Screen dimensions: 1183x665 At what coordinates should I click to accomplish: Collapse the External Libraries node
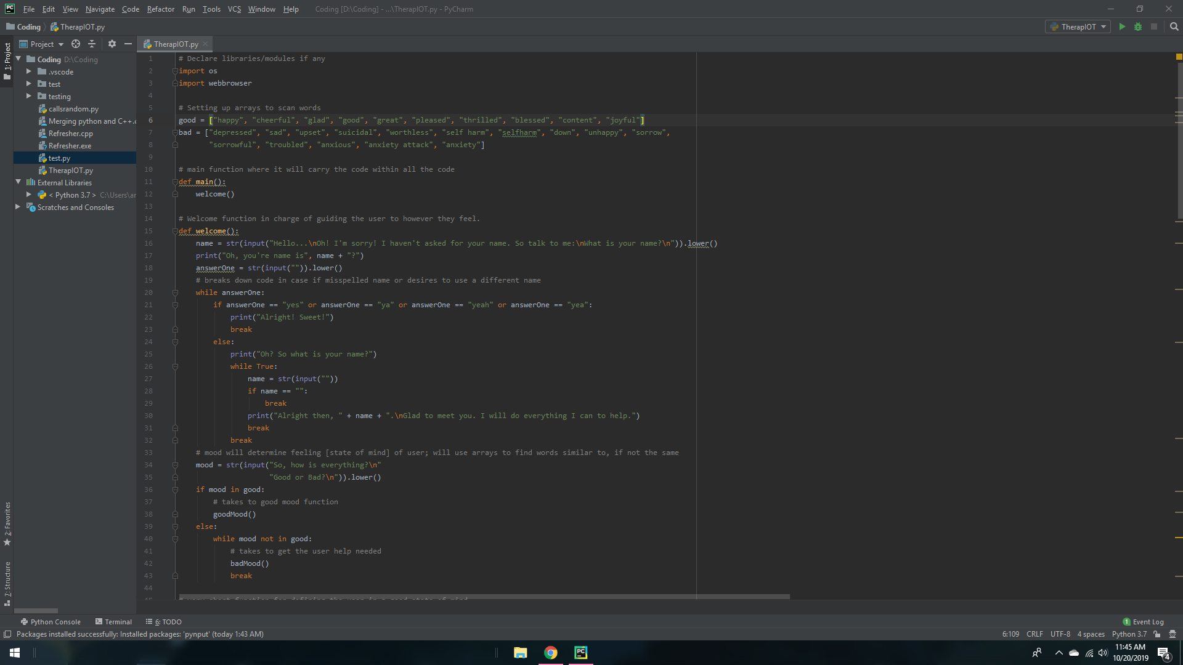pos(18,182)
